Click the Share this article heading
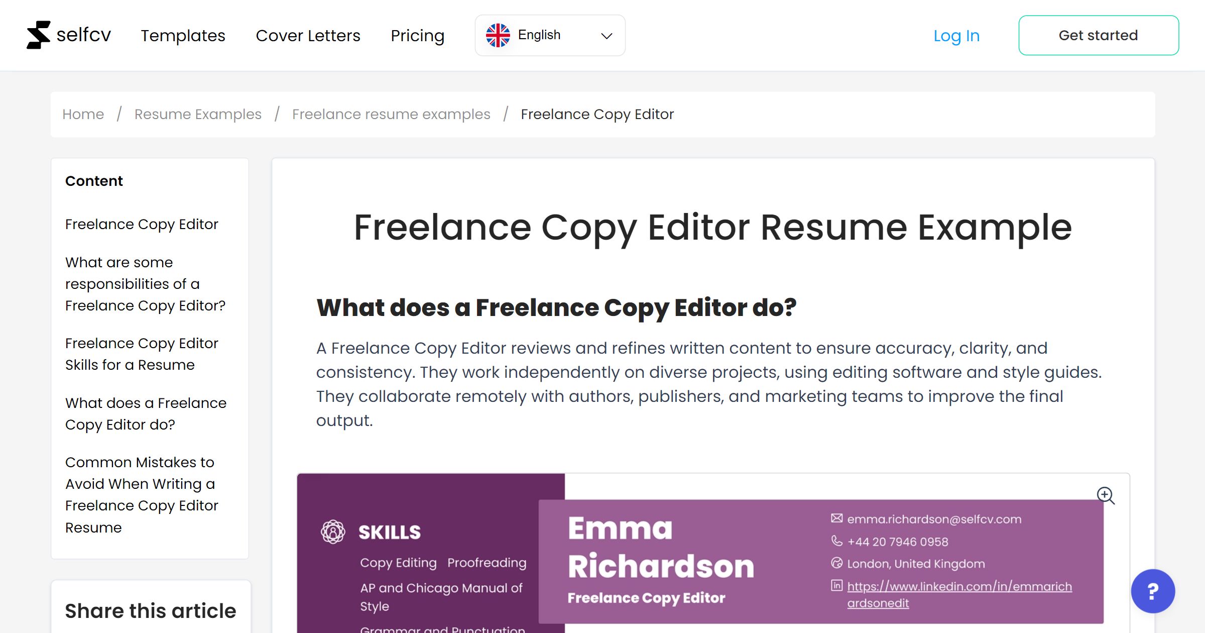This screenshot has width=1205, height=633. pyautogui.click(x=150, y=611)
